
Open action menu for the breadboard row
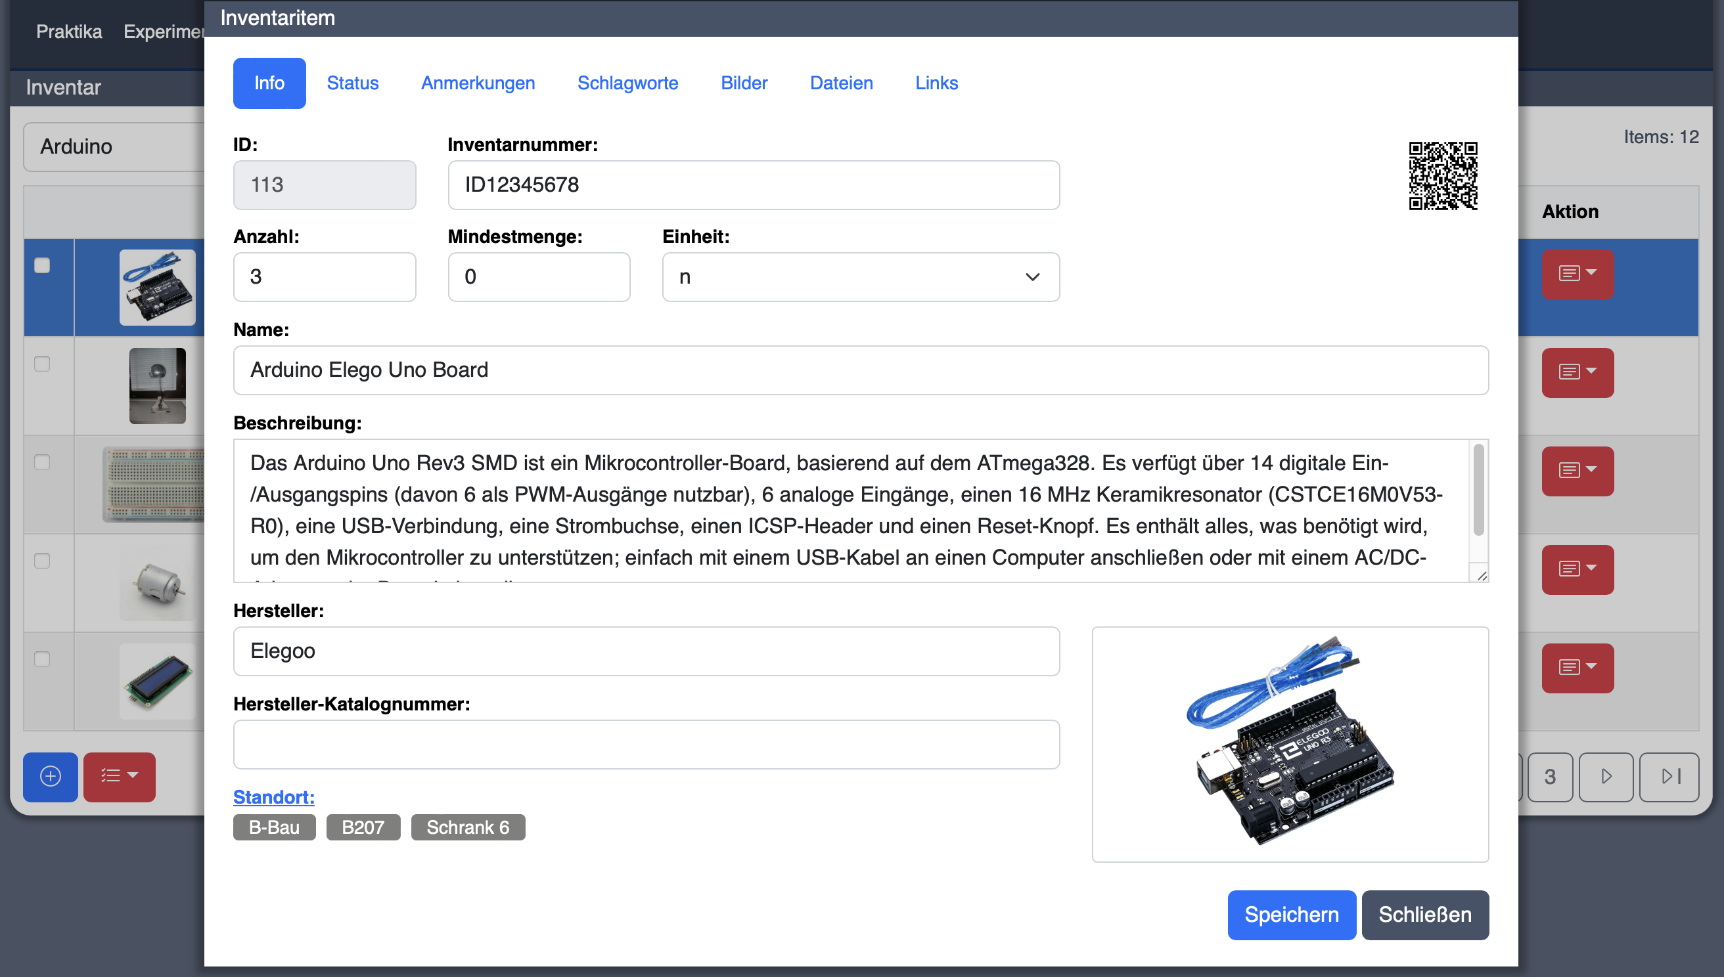pos(1577,471)
